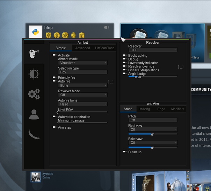
Task: Select the player silhouette sidebar icon
Action: coord(34,114)
